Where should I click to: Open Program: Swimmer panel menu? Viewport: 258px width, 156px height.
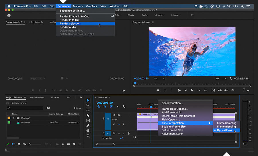pyautogui.click(x=153, y=22)
